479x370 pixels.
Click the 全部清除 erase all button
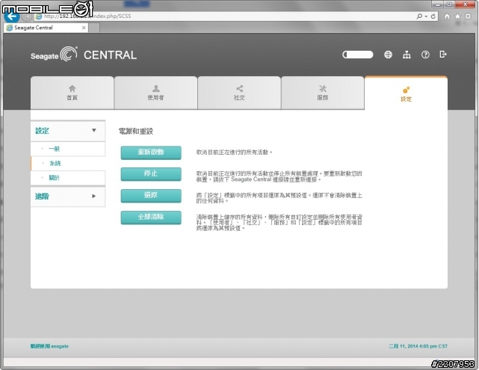coord(151,218)
